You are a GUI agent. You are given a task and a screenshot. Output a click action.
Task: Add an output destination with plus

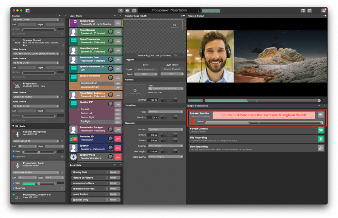tap(319, 105)
